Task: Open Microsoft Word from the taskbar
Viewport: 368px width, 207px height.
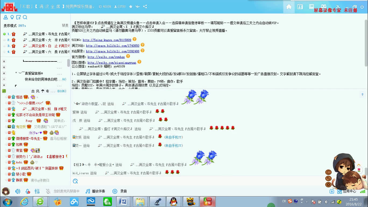Action: [x=124, y=201]
